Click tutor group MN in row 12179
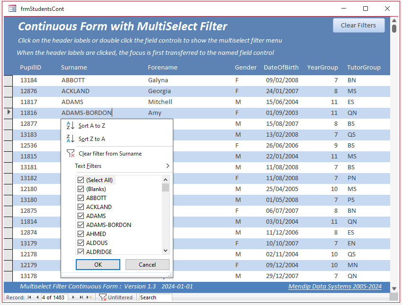Image resolution: width=402 pixels, height=305 pixels. point(352,265)
